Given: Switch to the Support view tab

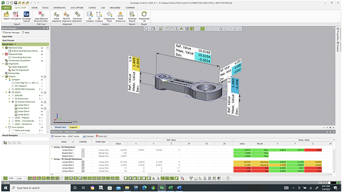Looking at the screenshot, I should [x=73, y=127].
